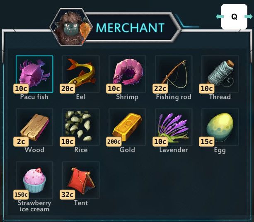Select the Pacu fish item
The height and width of the screenshot is (222, 254).
click(x=34, y=74)
